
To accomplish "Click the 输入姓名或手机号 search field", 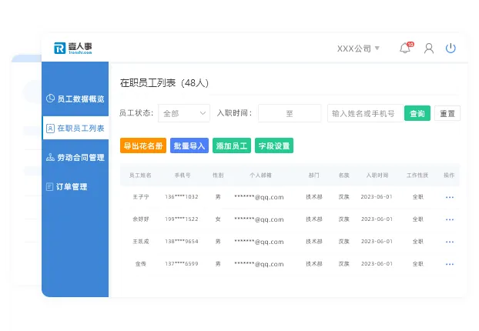I will (365, 113).
